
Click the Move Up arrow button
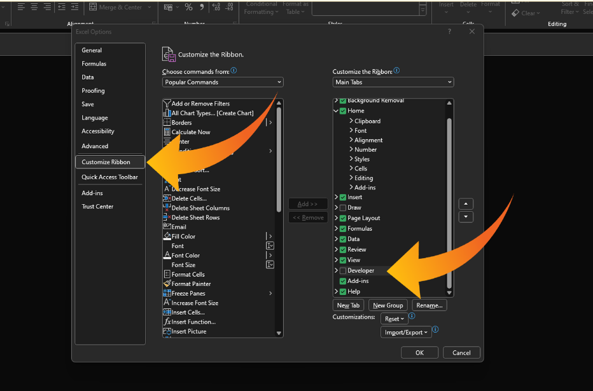click(466, 204)
